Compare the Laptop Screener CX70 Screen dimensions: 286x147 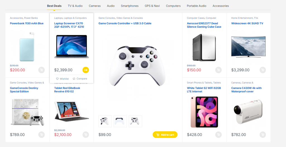click(80, 79)
